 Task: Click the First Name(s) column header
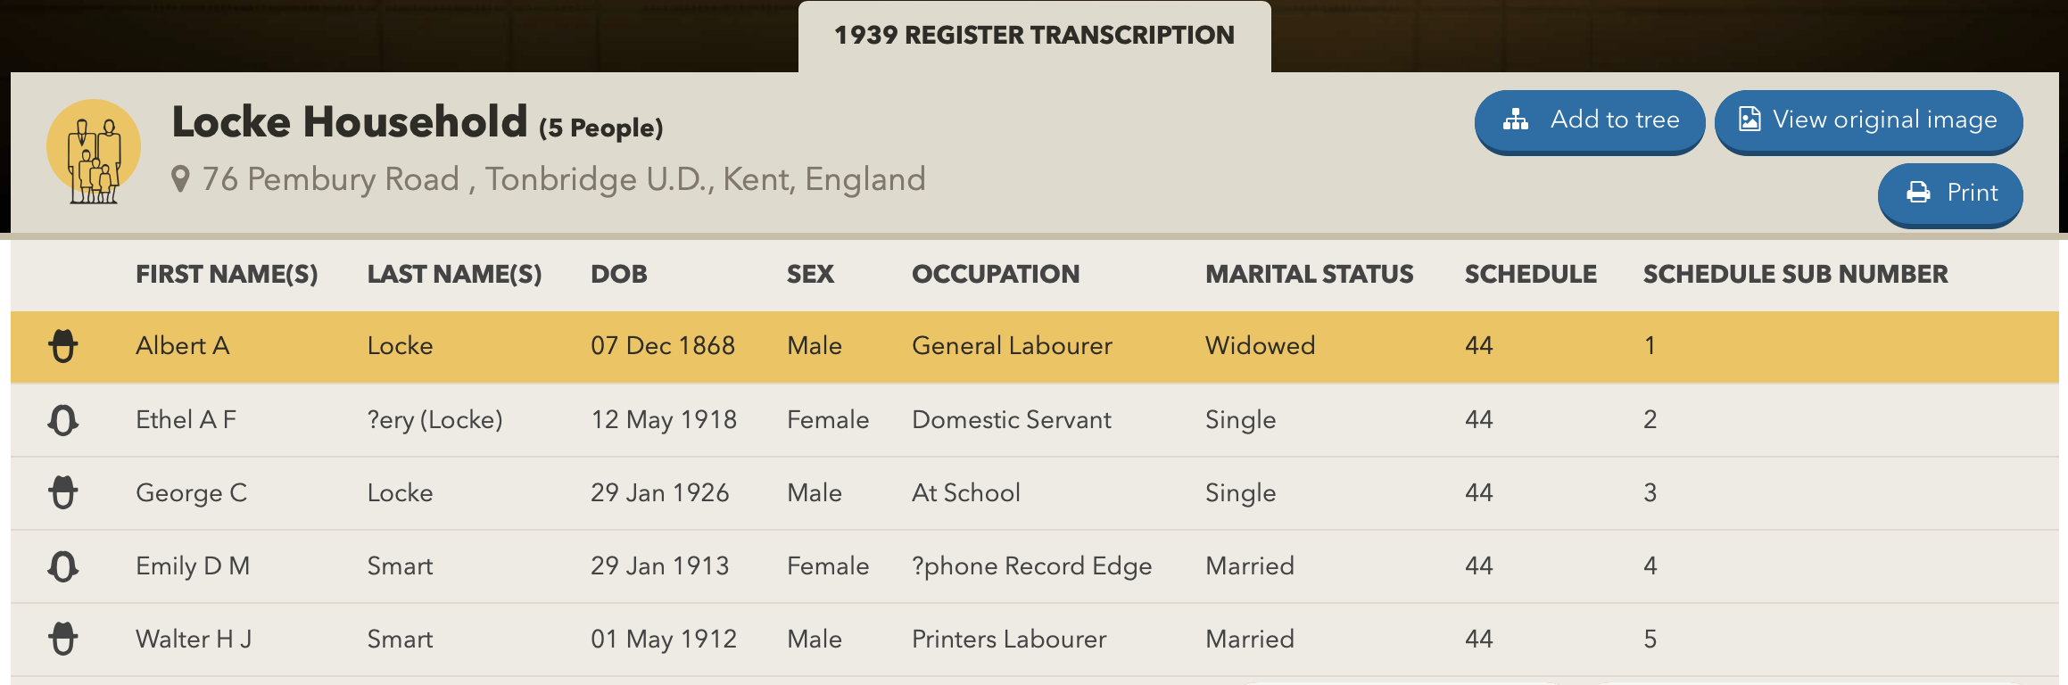coord(227,274)
